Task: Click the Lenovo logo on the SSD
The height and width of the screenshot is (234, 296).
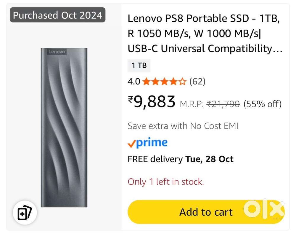Action: 57,52
